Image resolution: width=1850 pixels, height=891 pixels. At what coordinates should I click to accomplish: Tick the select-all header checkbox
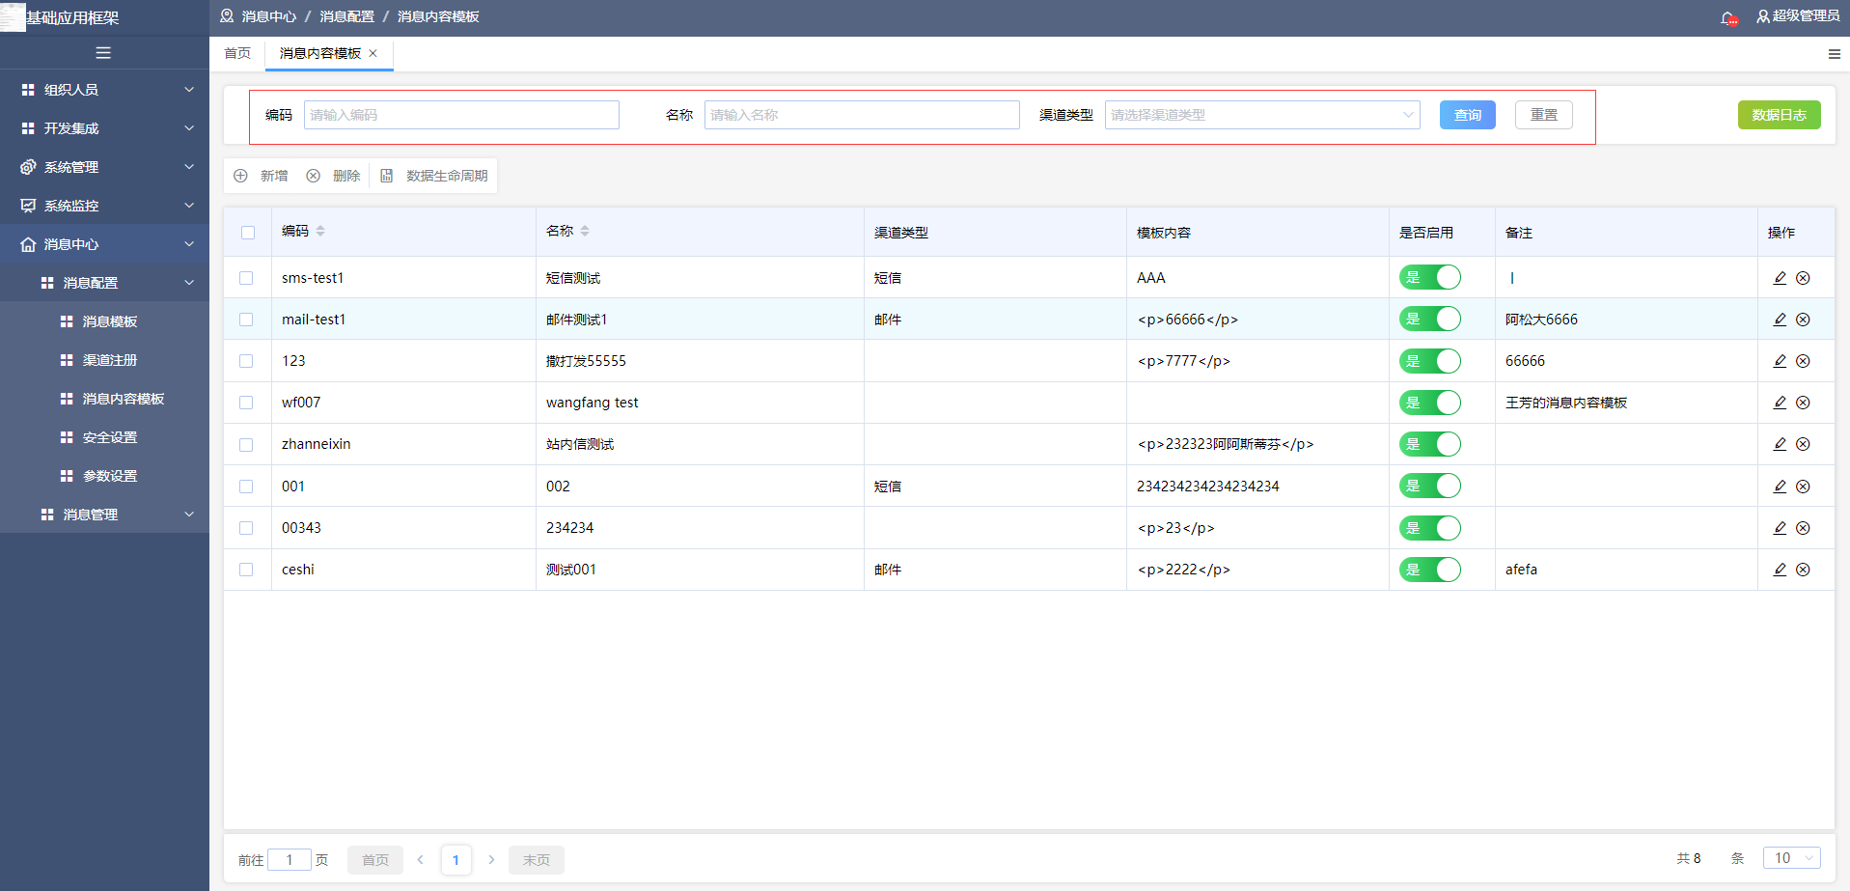(248, 233)
